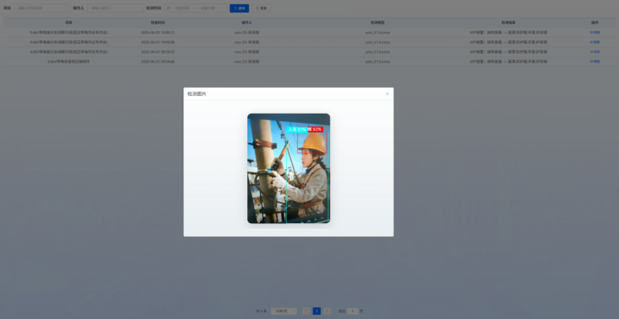Click the APP报警 result in the 10:00:08 row

509,42
